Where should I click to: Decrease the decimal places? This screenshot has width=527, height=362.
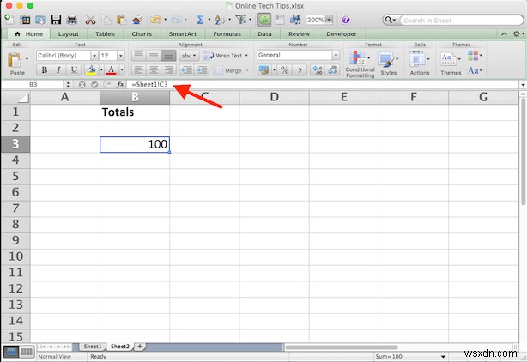click(332, 69)
